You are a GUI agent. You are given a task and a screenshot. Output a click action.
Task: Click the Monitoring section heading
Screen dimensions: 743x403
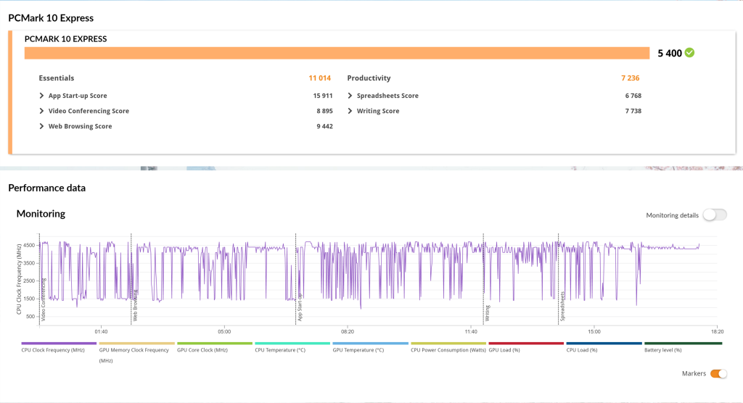click(x=41, y=214)
